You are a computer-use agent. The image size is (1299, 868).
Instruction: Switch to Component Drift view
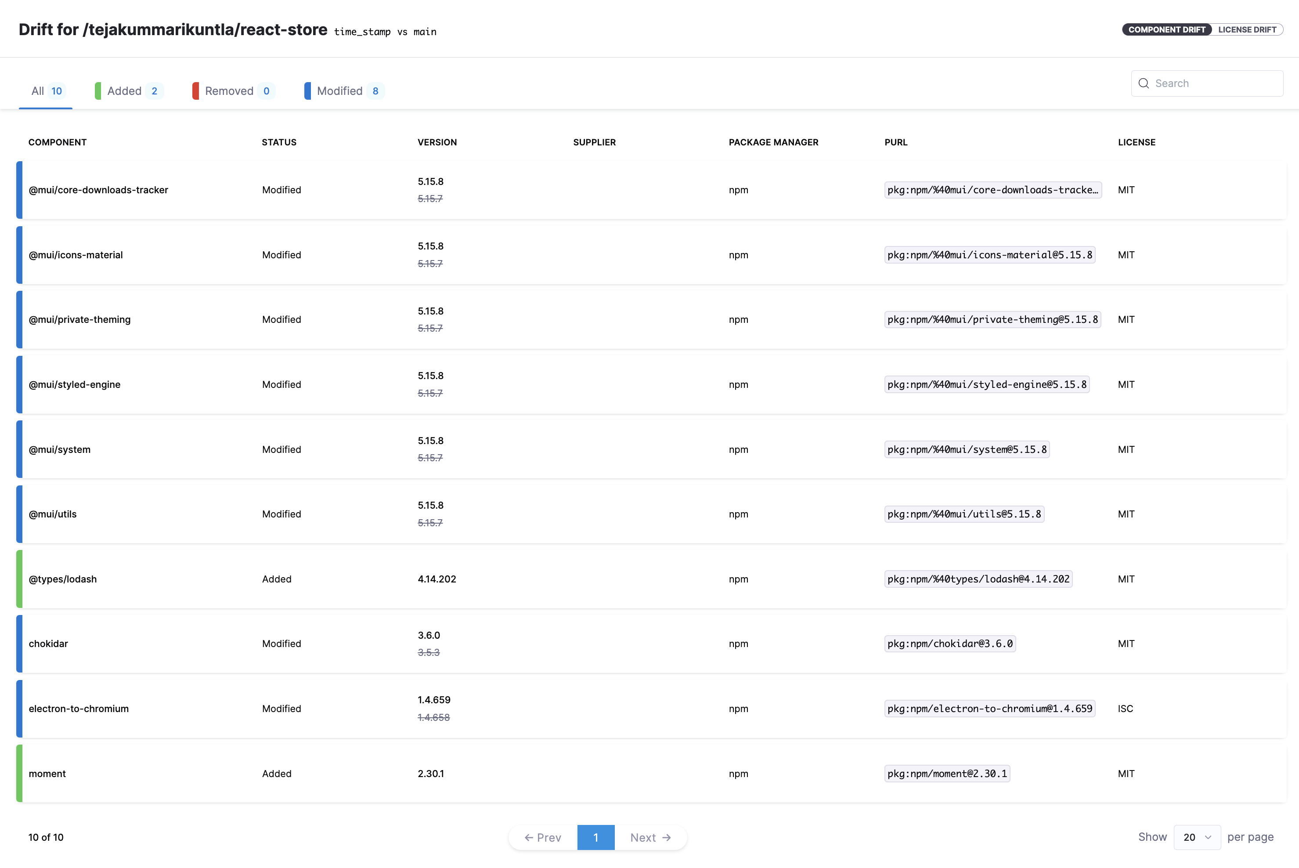tap(1167, 30)
